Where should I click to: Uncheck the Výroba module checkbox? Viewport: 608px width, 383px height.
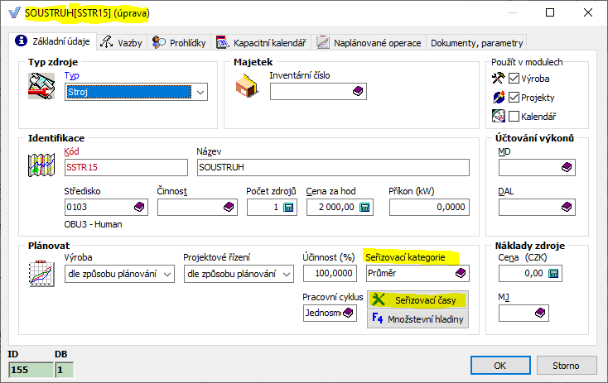point(514,79)
